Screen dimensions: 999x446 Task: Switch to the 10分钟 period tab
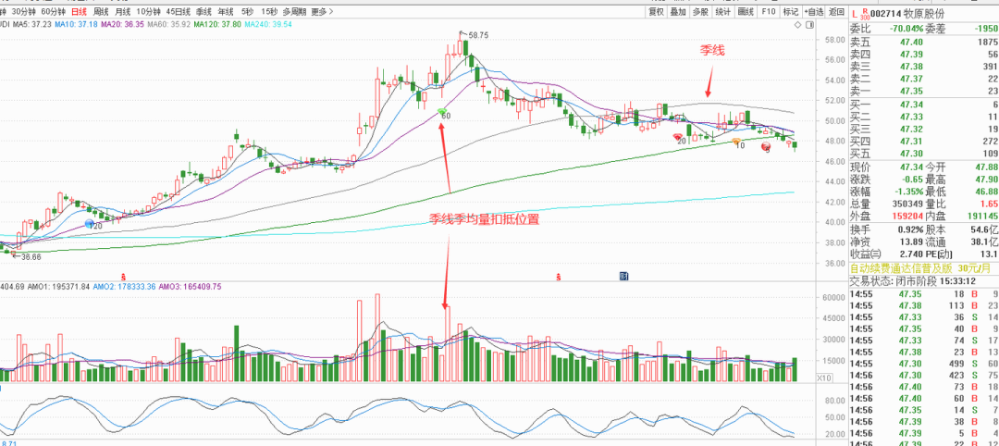tap(148, 12)
